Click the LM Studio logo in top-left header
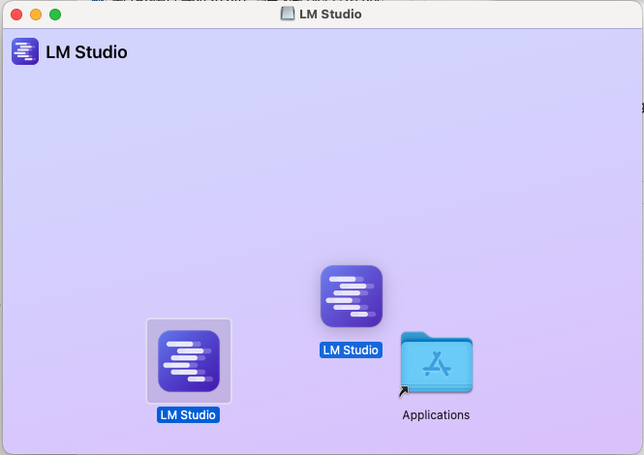The image size is (644, 455). (x=25, y=51)
